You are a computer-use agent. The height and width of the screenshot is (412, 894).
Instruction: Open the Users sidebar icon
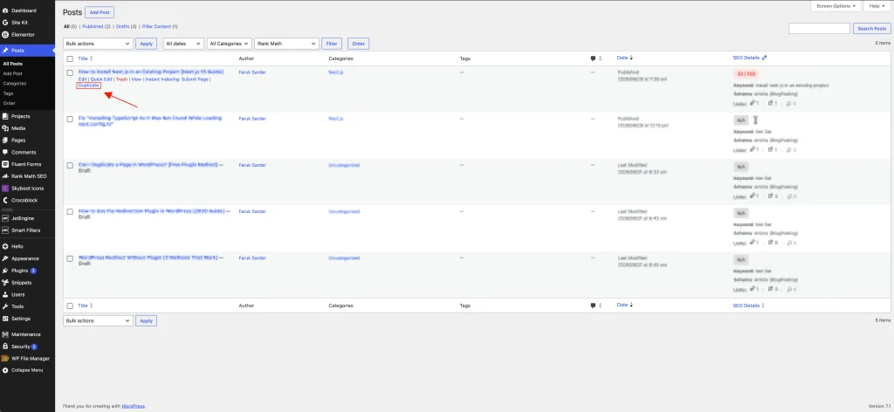(x=5, y=295)
